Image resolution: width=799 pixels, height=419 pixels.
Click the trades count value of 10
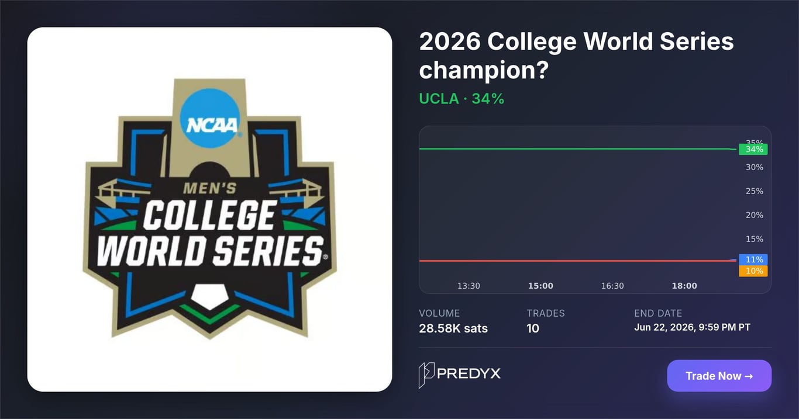pyautogui.click(x=533, y=328)
